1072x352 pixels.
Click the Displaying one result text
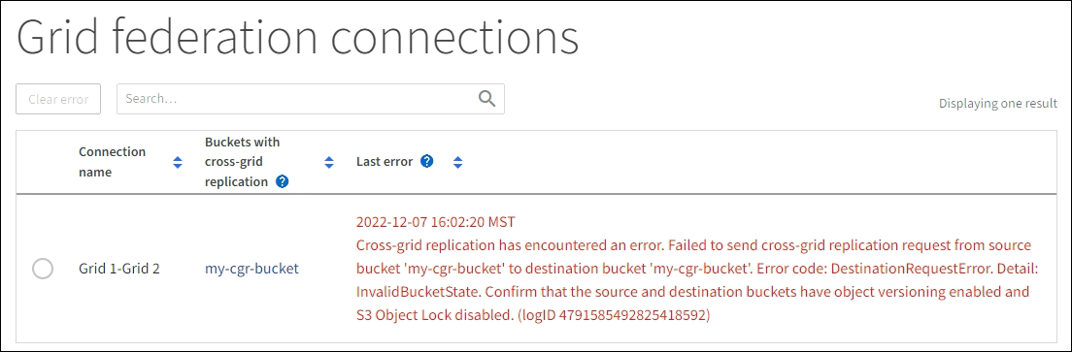(998, 104)
